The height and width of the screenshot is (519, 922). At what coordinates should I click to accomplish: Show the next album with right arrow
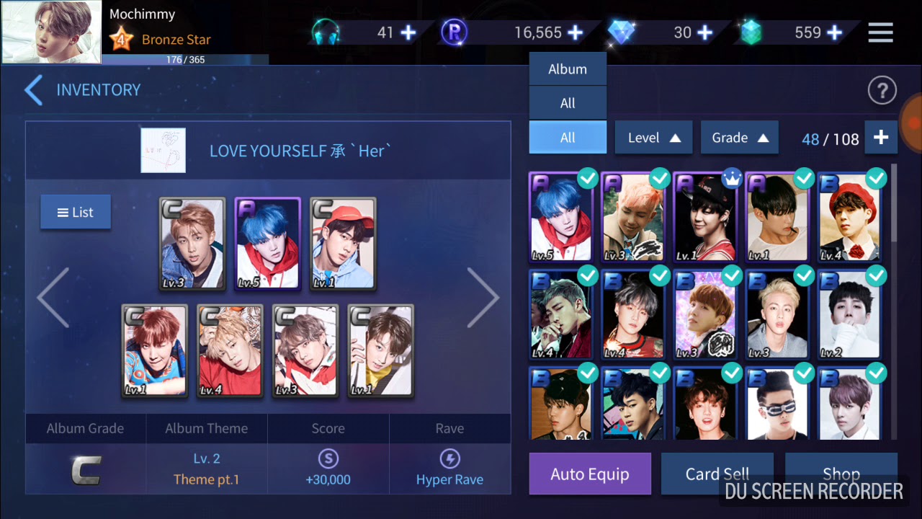[483, 298]
